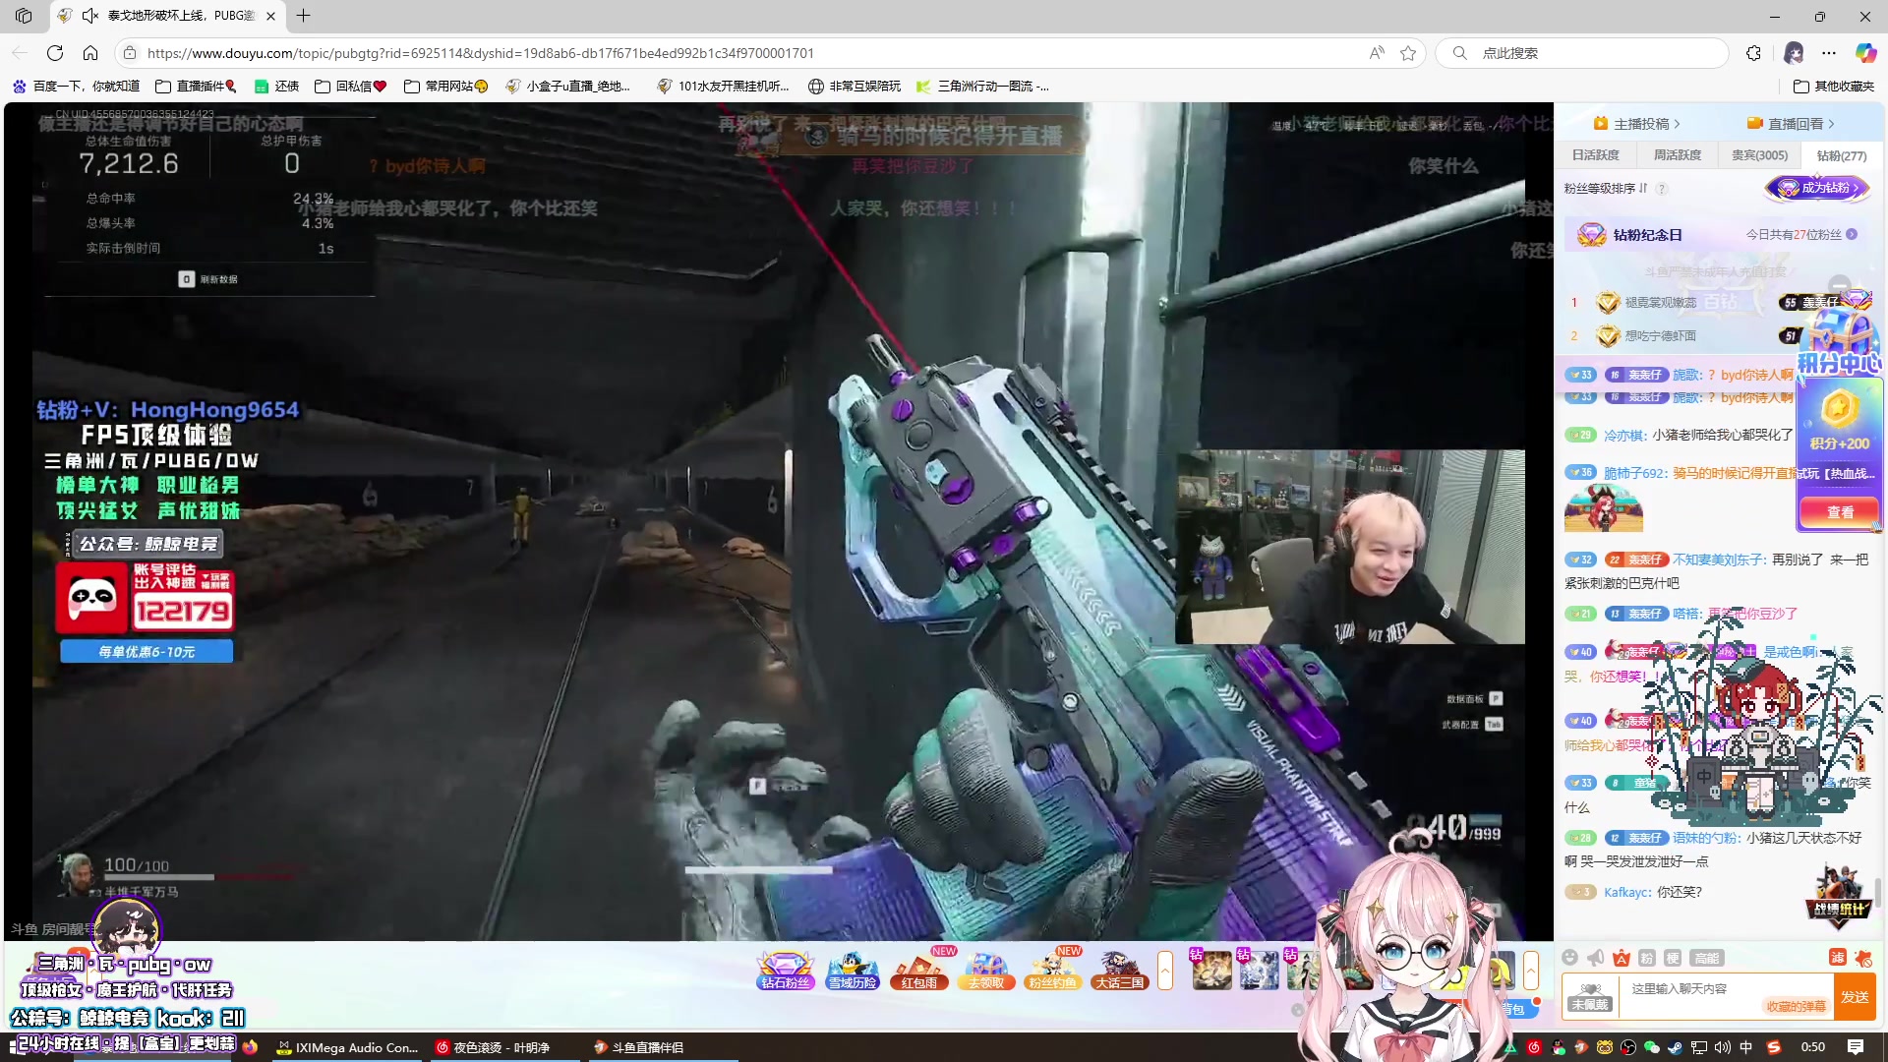1888x1062 pixels.
Task: Open 主播投稿 section
Action: (1637, 124)
